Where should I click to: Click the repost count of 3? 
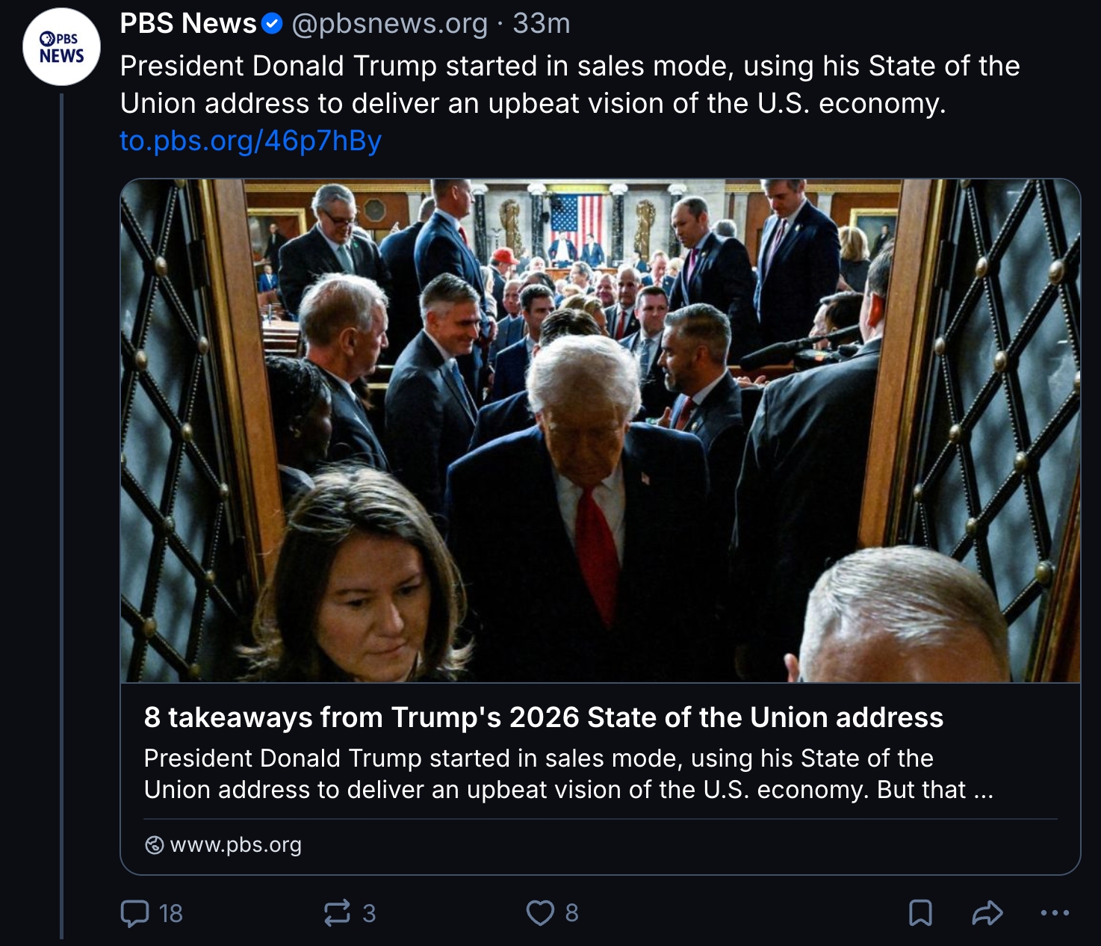point(369,913)
